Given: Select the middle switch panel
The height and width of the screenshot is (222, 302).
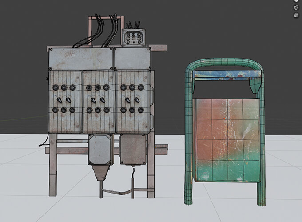Looking at the screenshot, I should tap(99, 101).
